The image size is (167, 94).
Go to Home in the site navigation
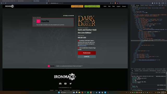(x=105, y=6)
